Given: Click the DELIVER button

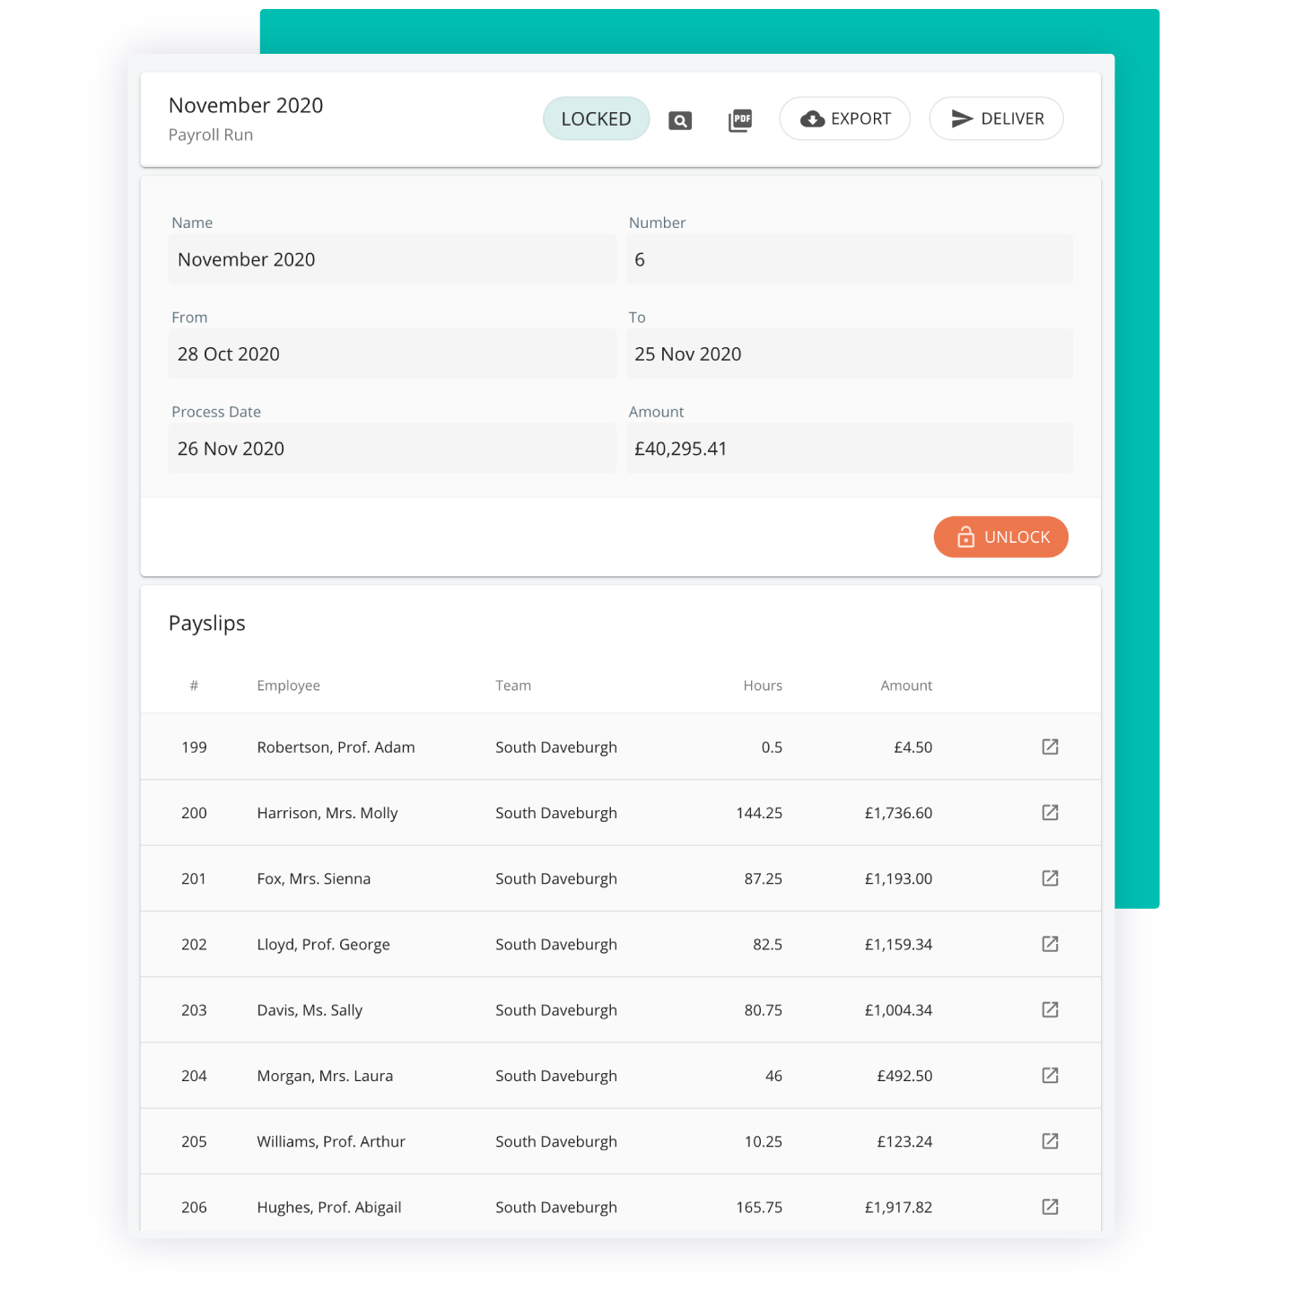Looking at the screenshot, I should [997, 118].
